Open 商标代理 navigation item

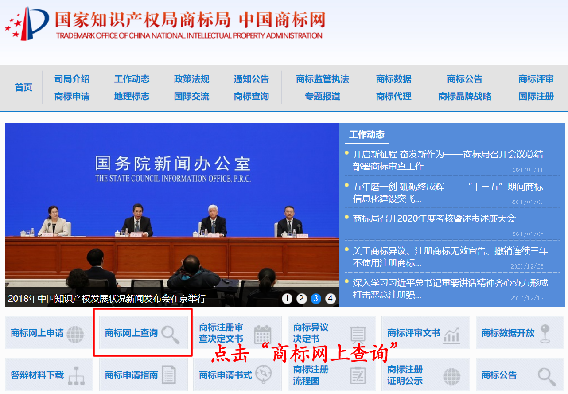(394, 96)
